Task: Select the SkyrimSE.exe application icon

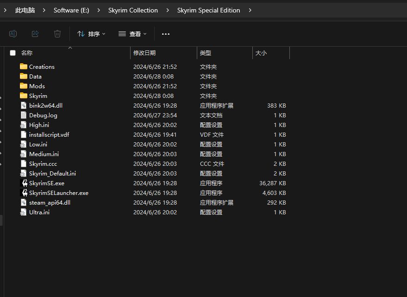Action: click(24, 183)
